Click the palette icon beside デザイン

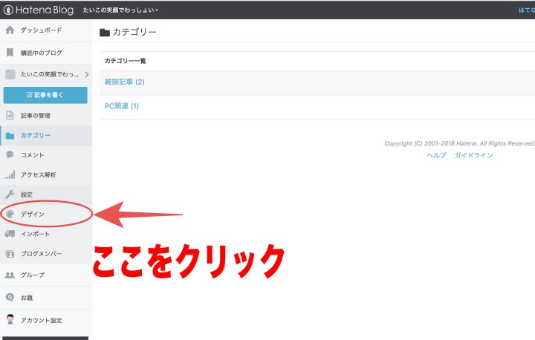pyautogui.click(x=10, y=214)
